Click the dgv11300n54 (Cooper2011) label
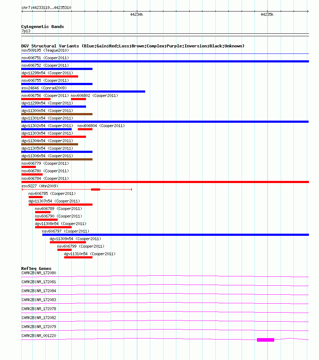Screen dimensions: 319x360 pyautogui.click(x=47, y=111)
